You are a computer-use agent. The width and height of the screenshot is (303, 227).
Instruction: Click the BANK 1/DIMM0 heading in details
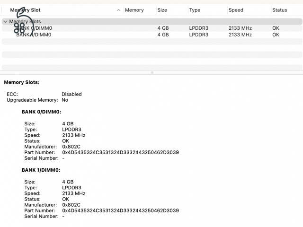tap(41, 170)
